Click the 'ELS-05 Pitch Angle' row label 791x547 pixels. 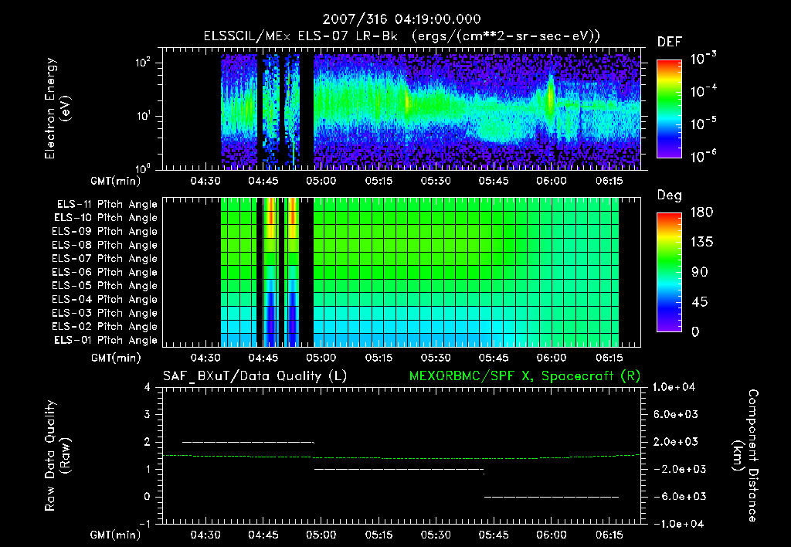[x=105, y=286]
